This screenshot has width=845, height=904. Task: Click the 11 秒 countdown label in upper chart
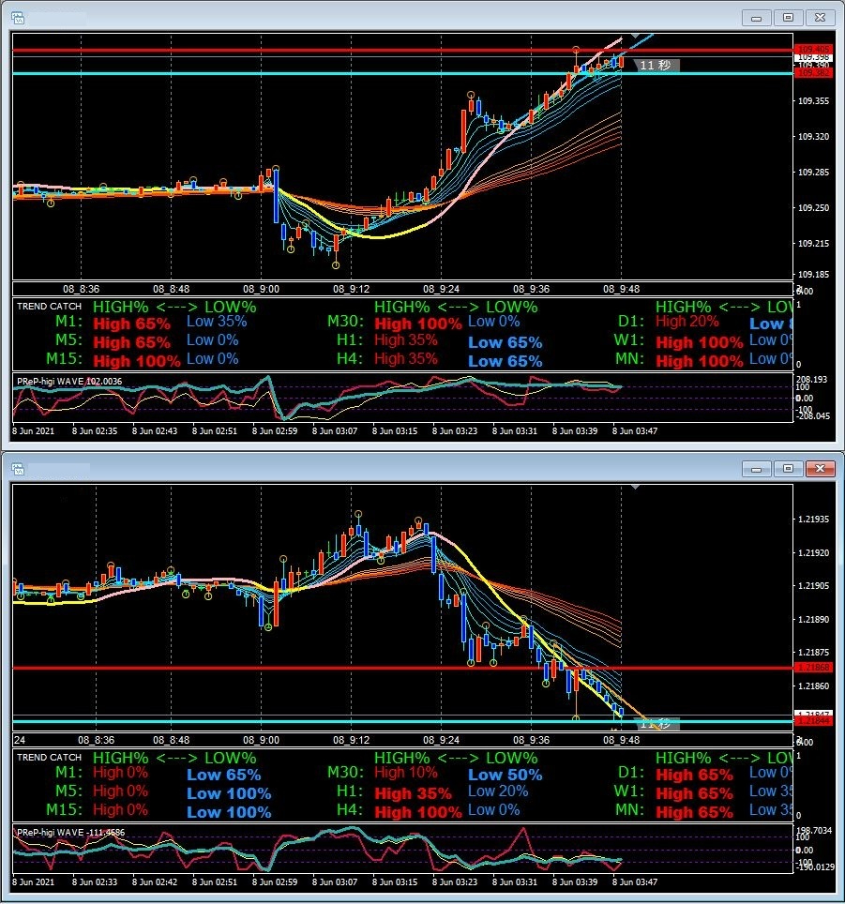click(656, 65)
